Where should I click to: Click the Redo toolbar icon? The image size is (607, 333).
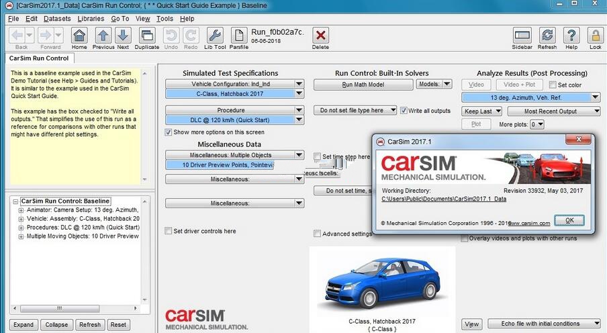191,36
